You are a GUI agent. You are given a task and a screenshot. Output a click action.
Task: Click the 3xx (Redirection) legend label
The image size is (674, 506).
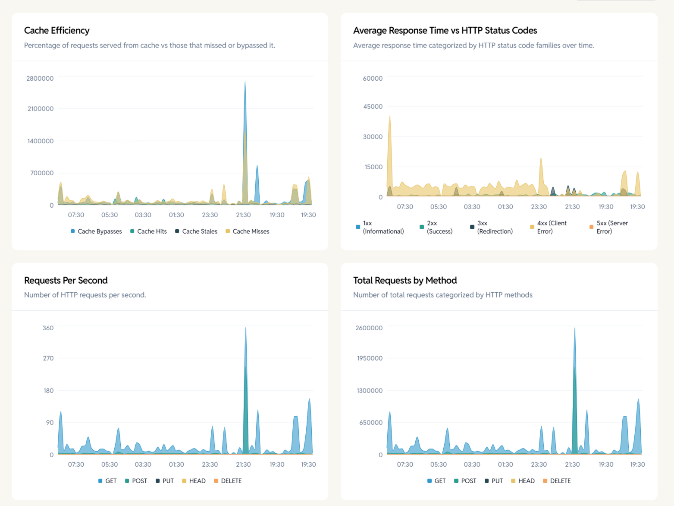[495, 227]
